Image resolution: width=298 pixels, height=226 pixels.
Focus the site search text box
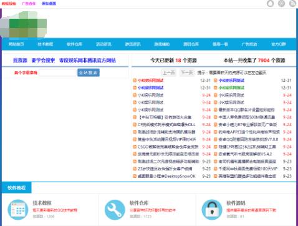tap(58, 72)
